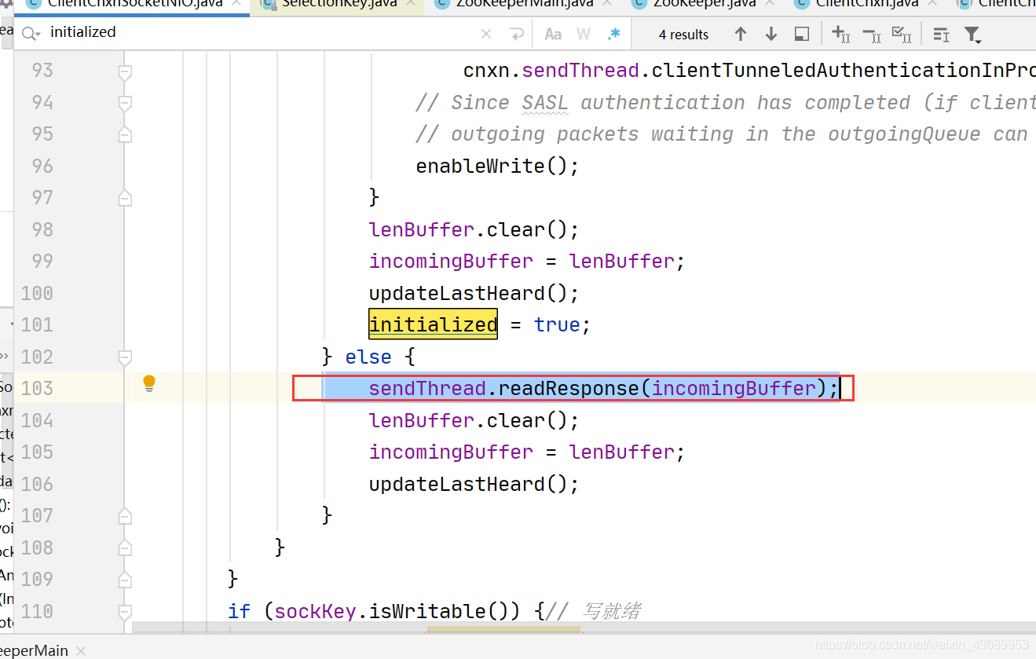
Task: Click the outgoing packets comment on line 95
Action: point(722,134)
